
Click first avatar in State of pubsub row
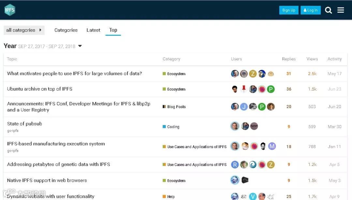pyautogui.click(x=235, y=126)
